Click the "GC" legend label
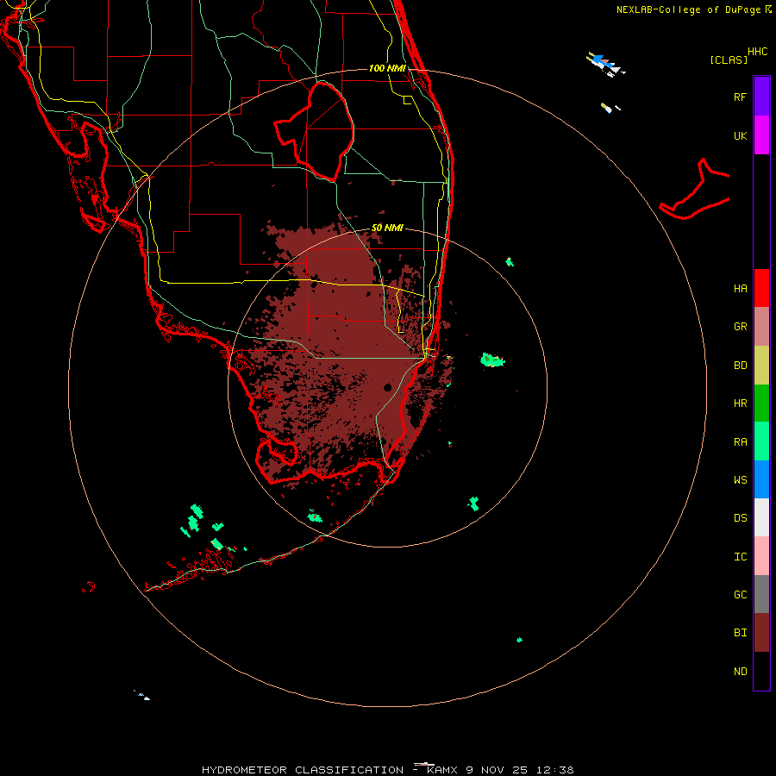The image size is (776, 776). pos(740,595)
